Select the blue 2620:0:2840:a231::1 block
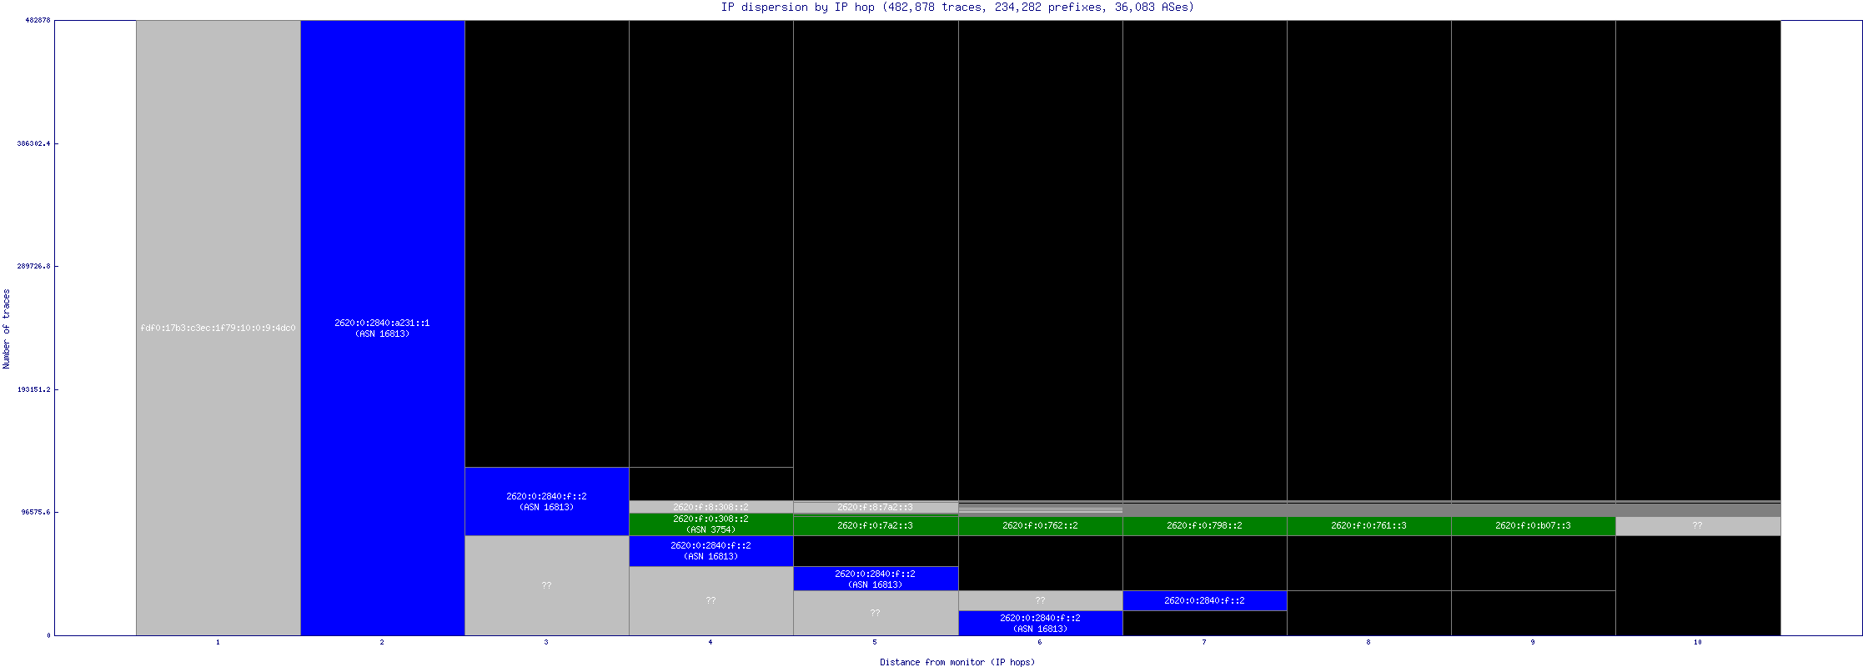The height and width of the screenshot is (667, 1863). click(x=382, y=328)
